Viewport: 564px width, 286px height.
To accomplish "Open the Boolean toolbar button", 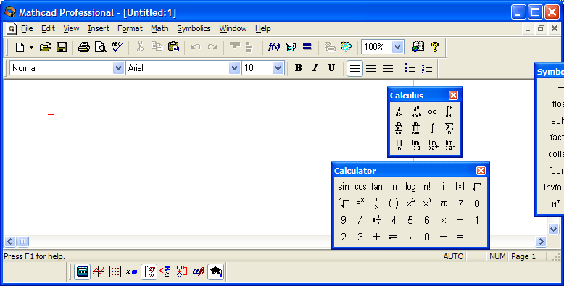I will point(165,272).
